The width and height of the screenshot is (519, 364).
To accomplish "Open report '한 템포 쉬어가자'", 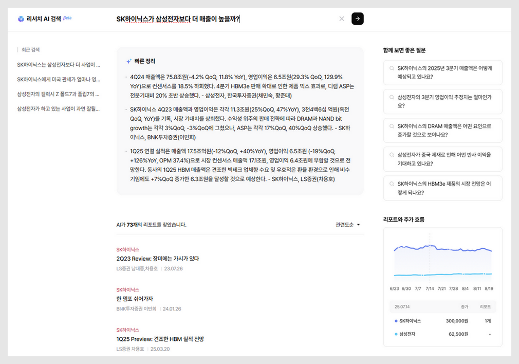I will (x=135, y=299).
